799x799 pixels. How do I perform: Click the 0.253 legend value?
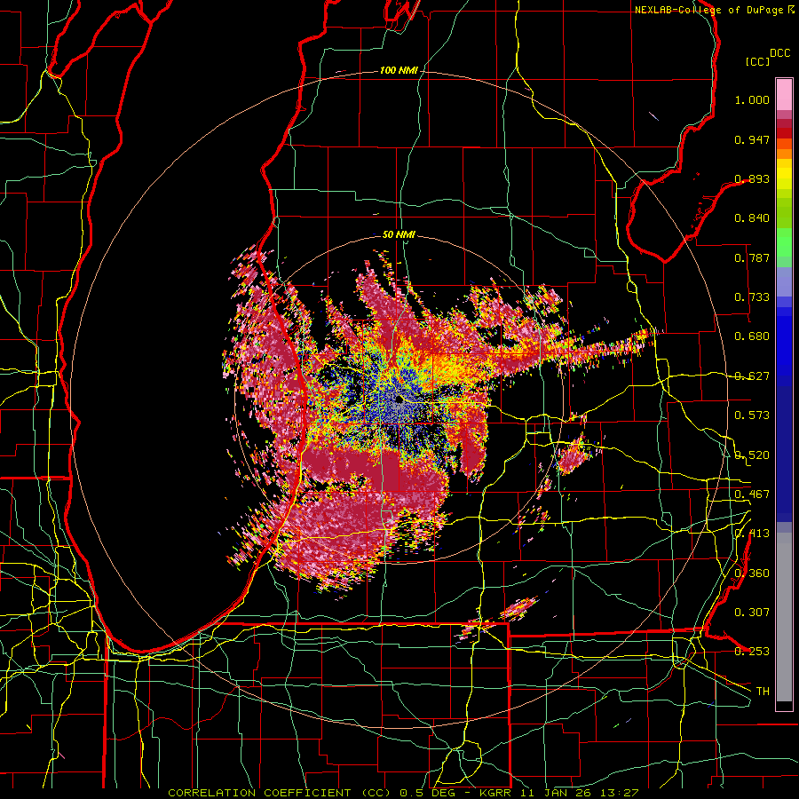point(752,652)
